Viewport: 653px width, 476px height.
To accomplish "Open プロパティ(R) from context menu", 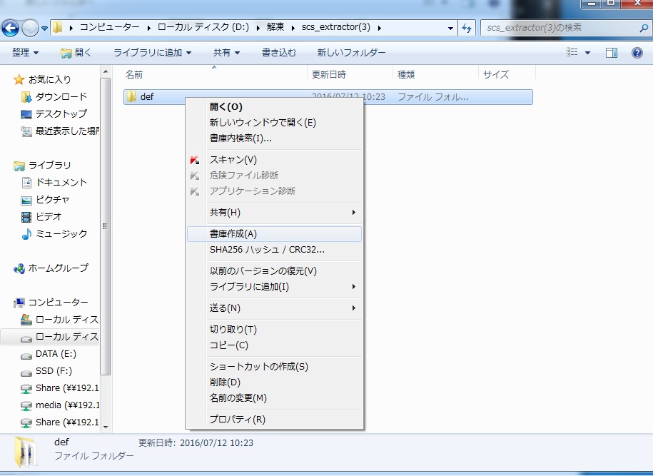I will (275, 420).
